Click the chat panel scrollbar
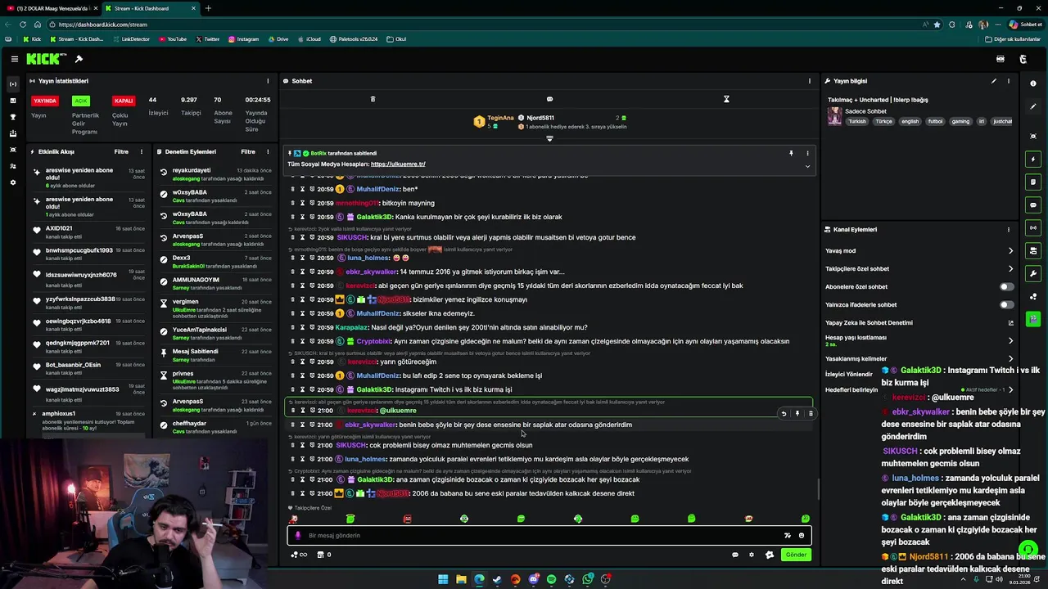Viewport: 1048px width, 589px height. [818, 489]
